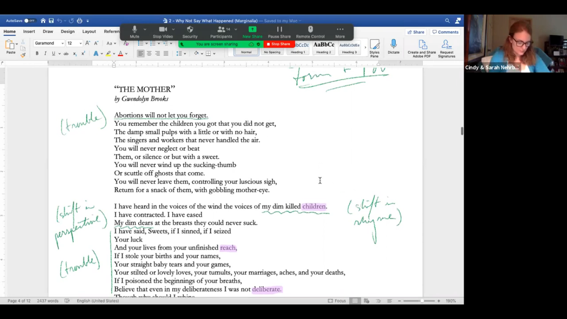The height and width of the screenshot is (319, 567).
Task: Toggle underline formatting
Action: pos(53,54)
